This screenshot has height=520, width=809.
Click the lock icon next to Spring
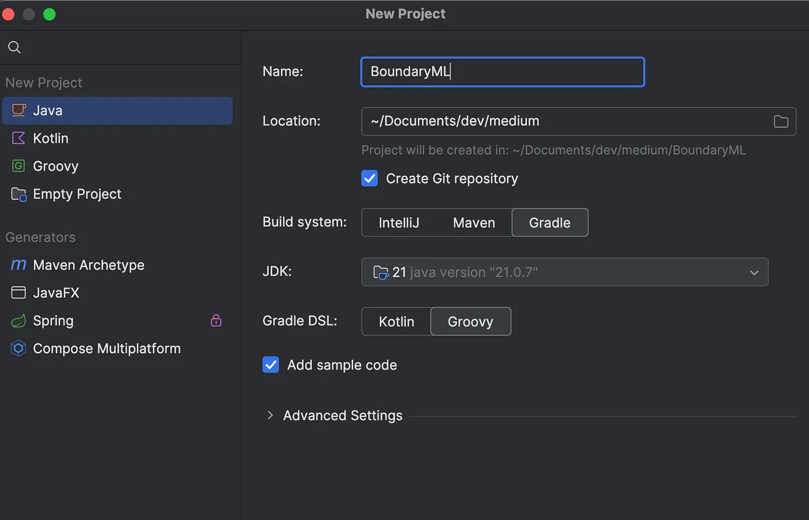click(216, 320)
